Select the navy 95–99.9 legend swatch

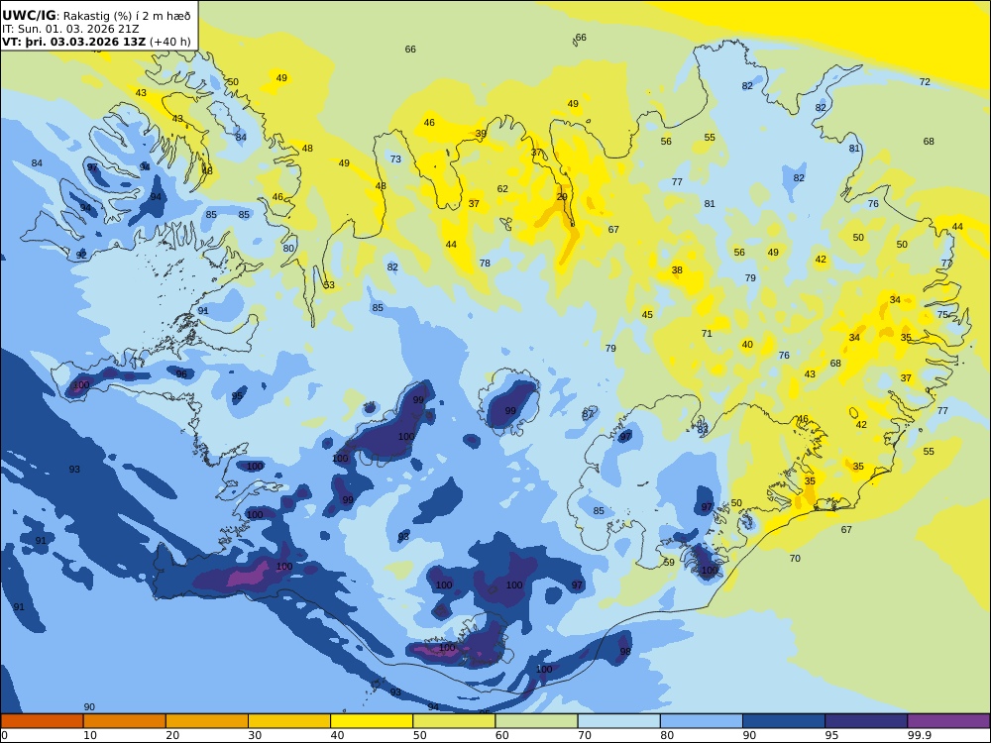tap(866, 721)
